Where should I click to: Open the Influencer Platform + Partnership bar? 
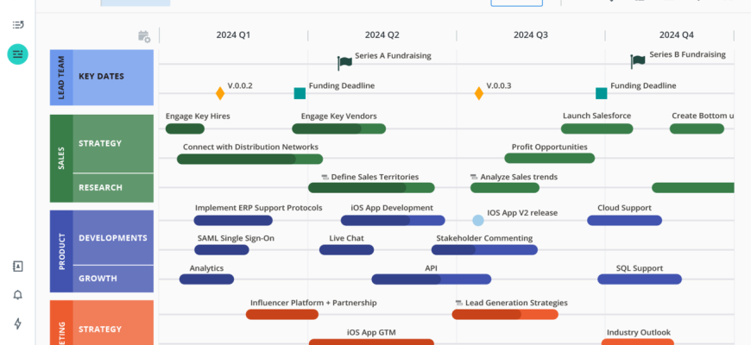tap(283, 315)
